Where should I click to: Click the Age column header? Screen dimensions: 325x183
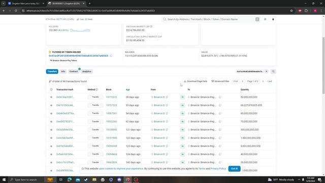[127, 89]
